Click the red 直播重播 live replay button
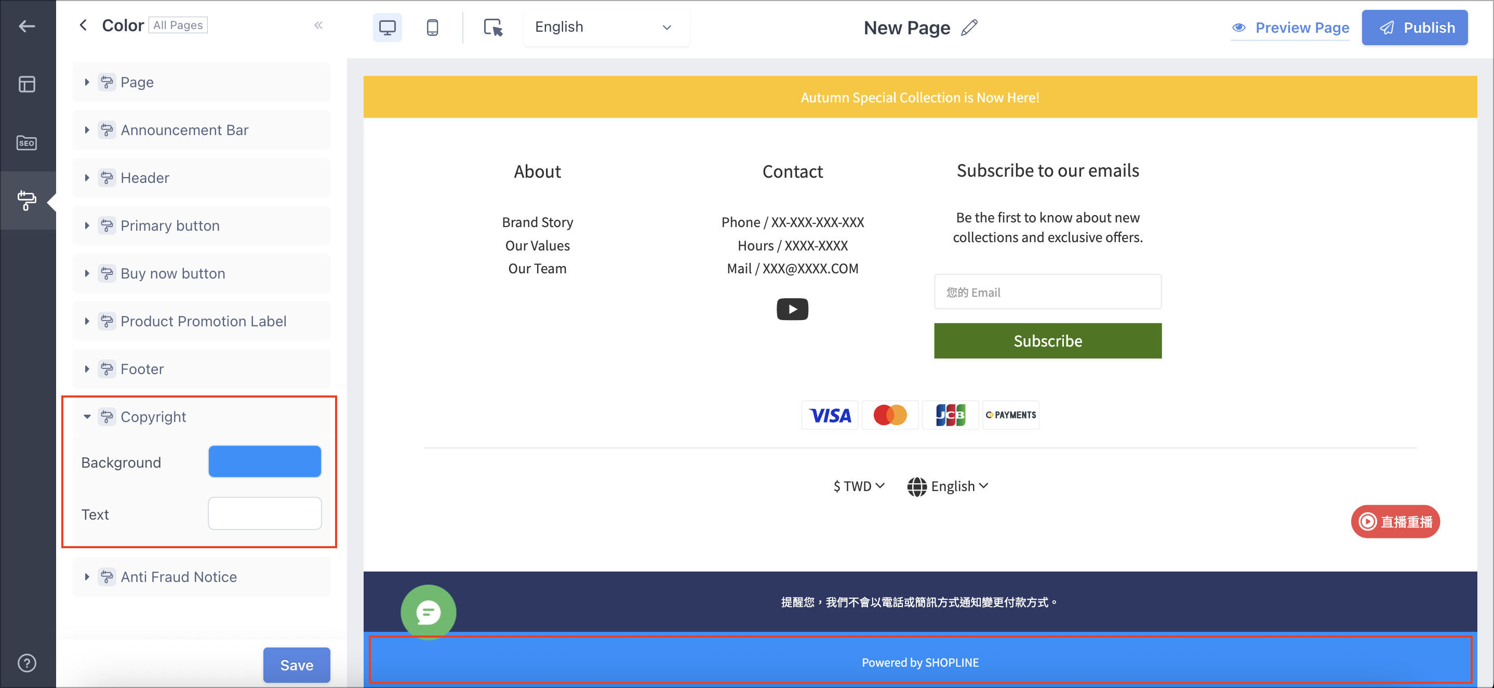Screen dimensions: 1494x688 point(1395,522)
